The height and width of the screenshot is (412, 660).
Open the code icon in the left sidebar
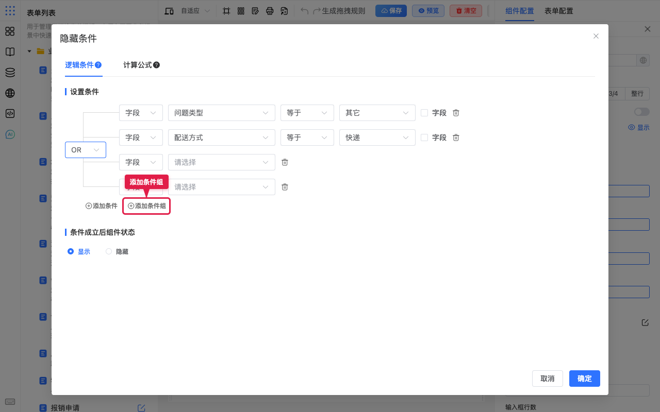click(x=10, y=114)
